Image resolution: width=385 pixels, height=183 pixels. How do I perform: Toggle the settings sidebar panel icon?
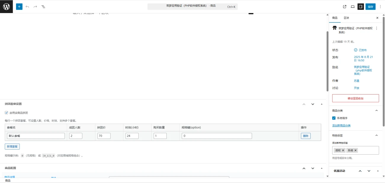(x=360, y=7)
